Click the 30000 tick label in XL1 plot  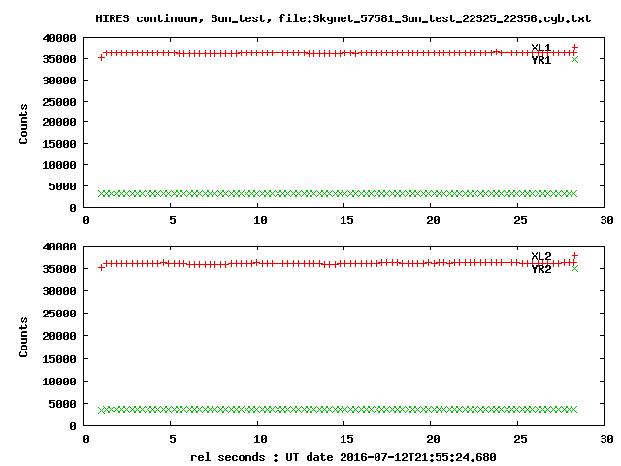coord(59,81)
